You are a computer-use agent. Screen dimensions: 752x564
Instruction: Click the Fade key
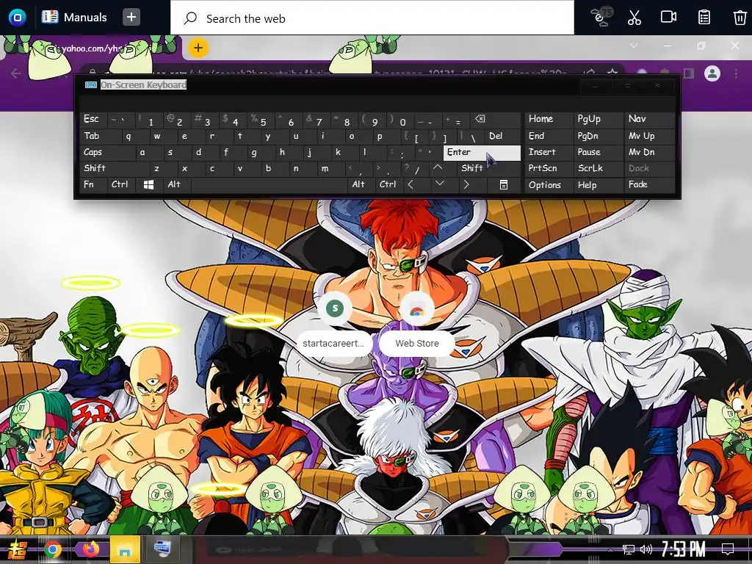click(x=649, y=184)
